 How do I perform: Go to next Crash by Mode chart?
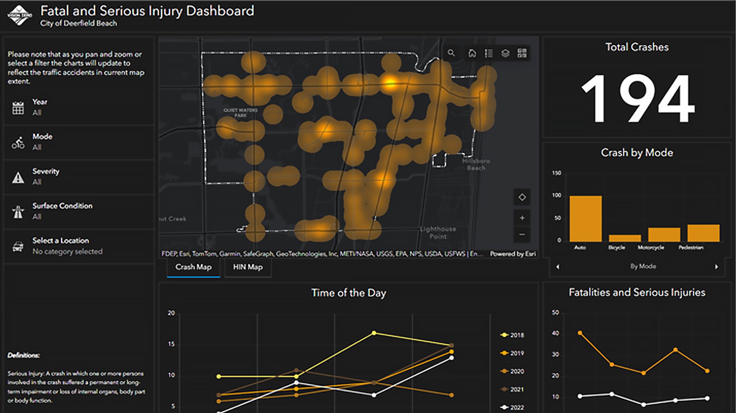(716, 266)
